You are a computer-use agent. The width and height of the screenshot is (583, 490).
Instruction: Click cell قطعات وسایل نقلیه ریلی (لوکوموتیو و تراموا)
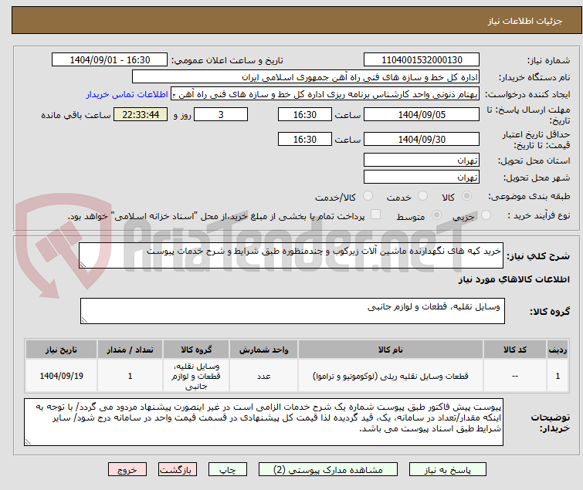coord(391,376)
